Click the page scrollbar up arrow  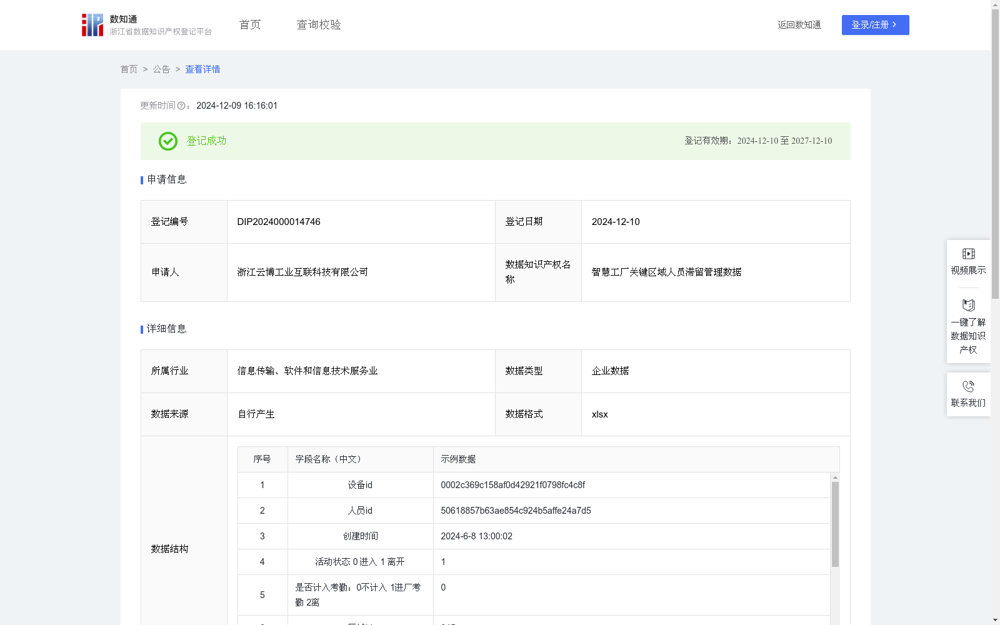(995, 4)
